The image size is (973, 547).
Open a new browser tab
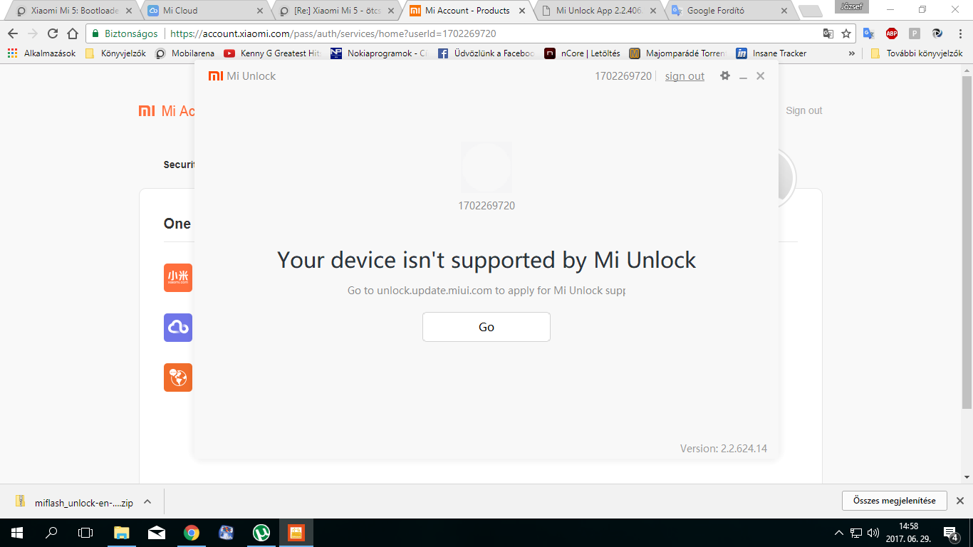coord(810,11)
